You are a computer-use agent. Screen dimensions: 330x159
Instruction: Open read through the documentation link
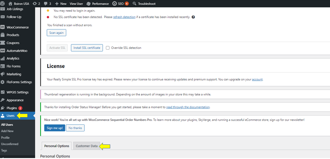coord(188,107)
